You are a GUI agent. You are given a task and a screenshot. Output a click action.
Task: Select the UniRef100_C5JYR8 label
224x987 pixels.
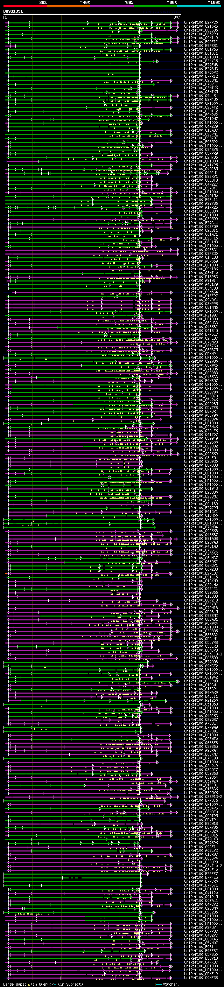tap(201, 642)
